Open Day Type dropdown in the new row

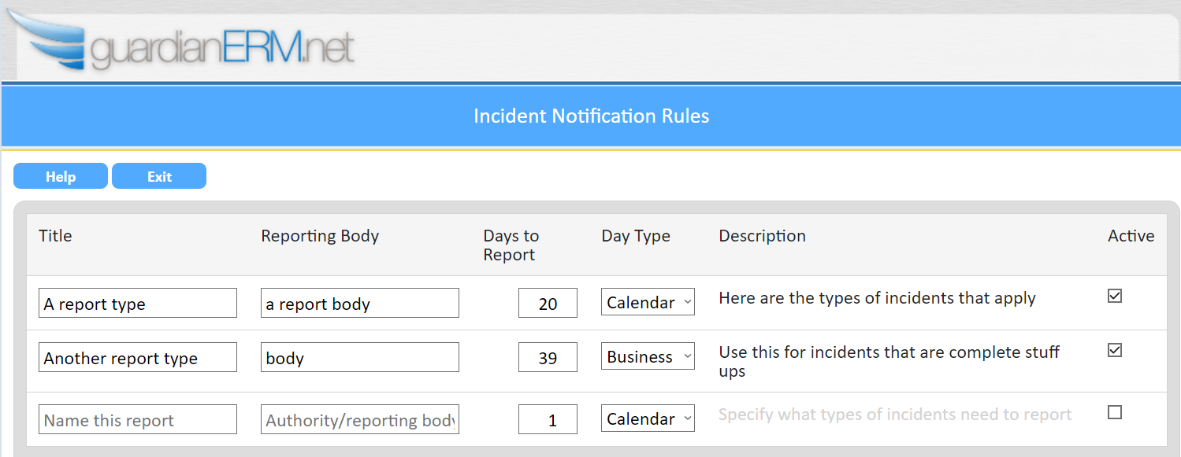pos(648,419)
